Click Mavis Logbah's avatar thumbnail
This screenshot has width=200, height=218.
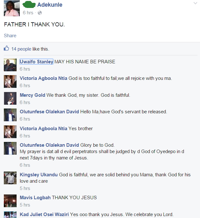click(x=10, y=201)
